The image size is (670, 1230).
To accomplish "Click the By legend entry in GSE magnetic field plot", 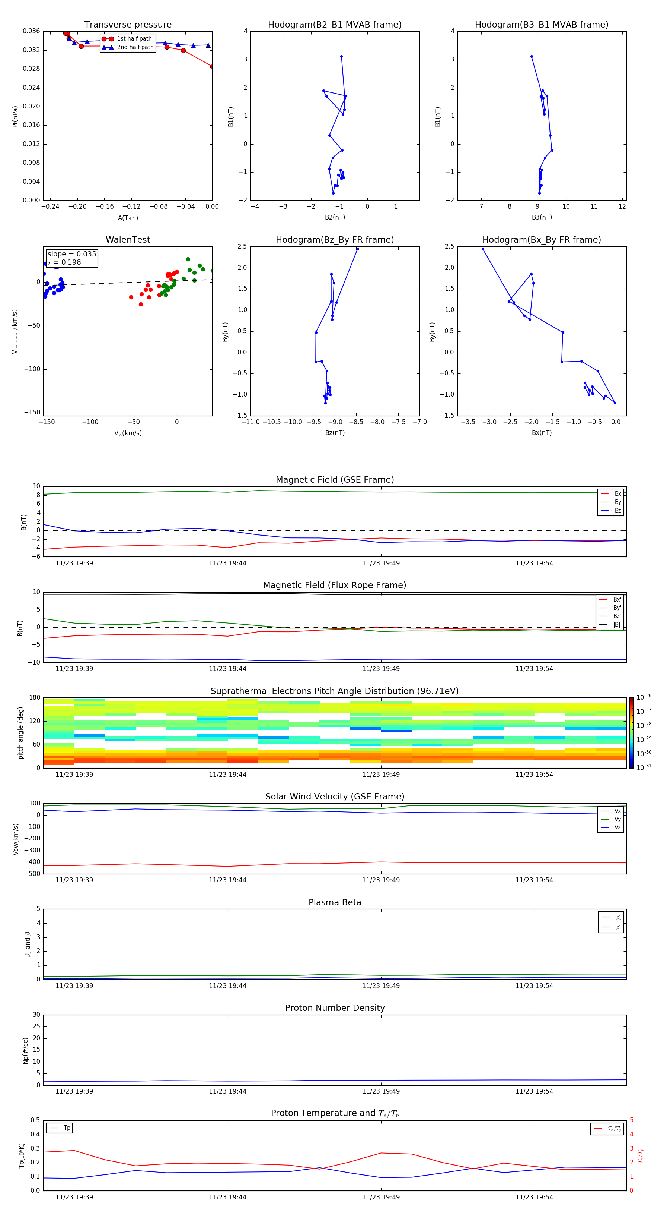I will click(611, 502).
